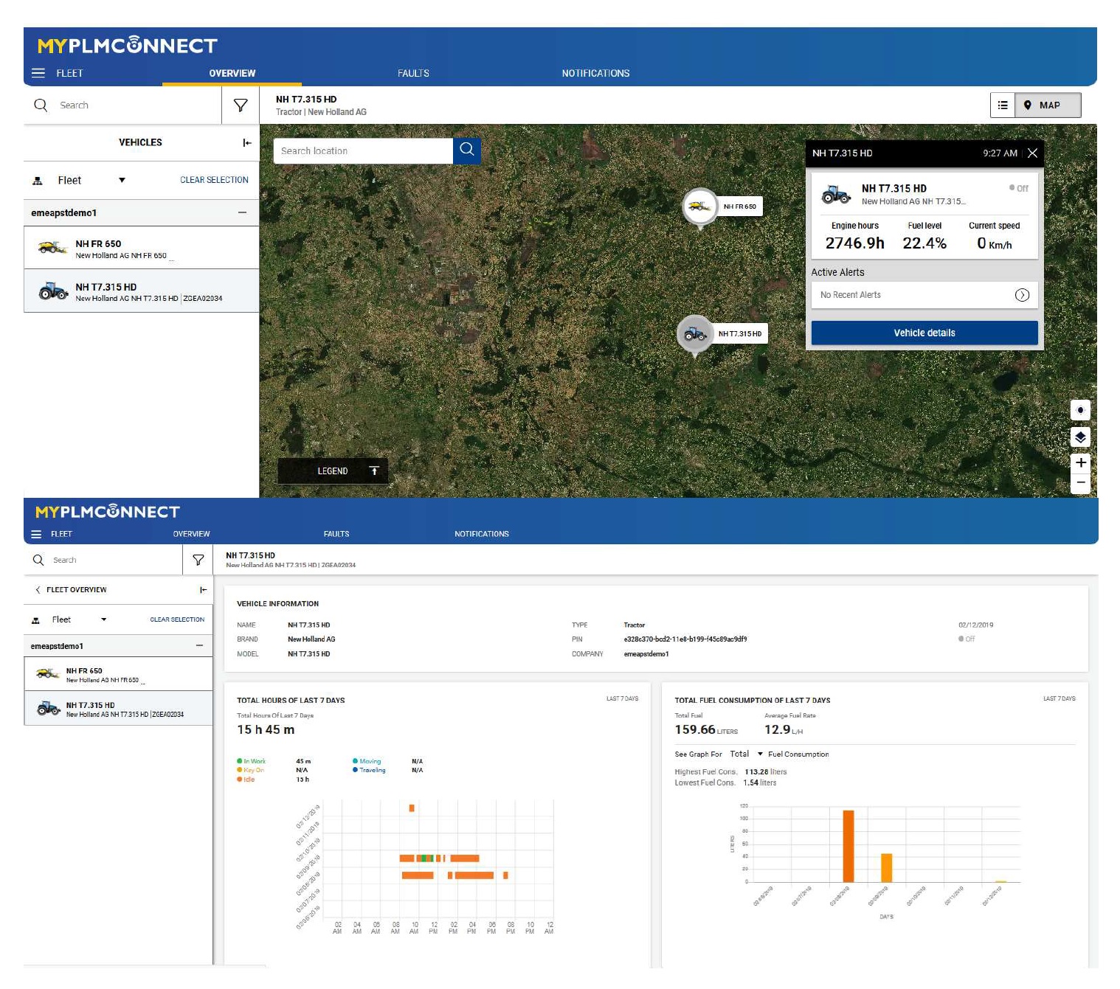The image size is (1120, 989).
Task: Select NH FR 650 in lower vehicle list
Action: [x=118, y=674]
